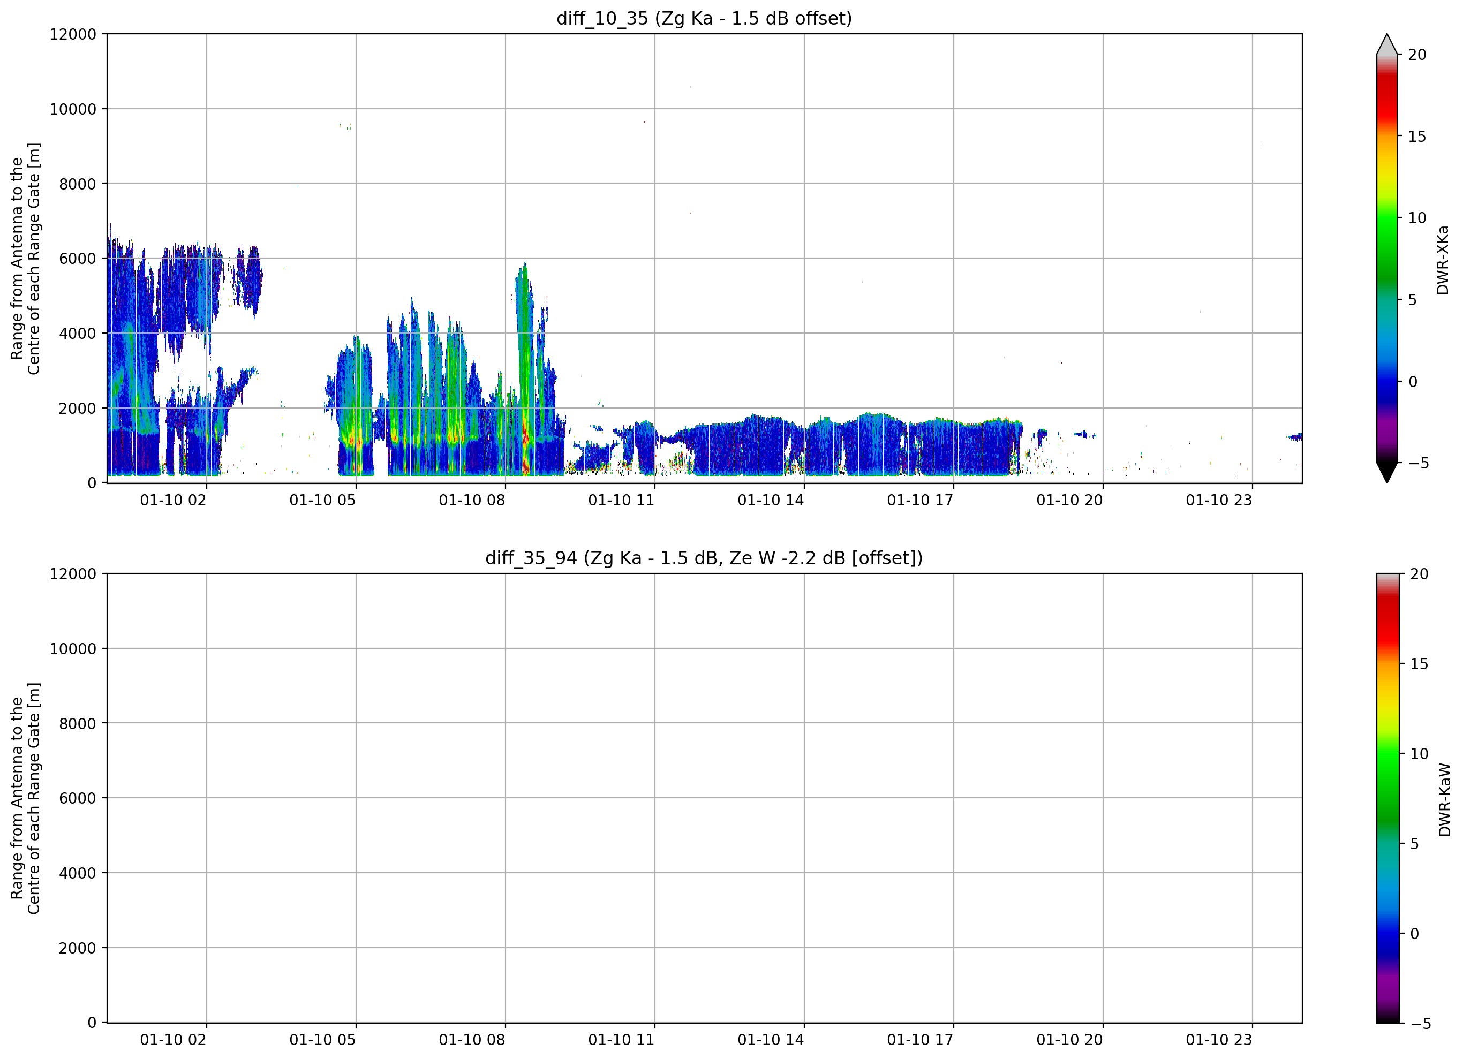1463x1059 pixels.
Task: Click the 01-10 08 tick label on top plot
Action: click(472, 501)
